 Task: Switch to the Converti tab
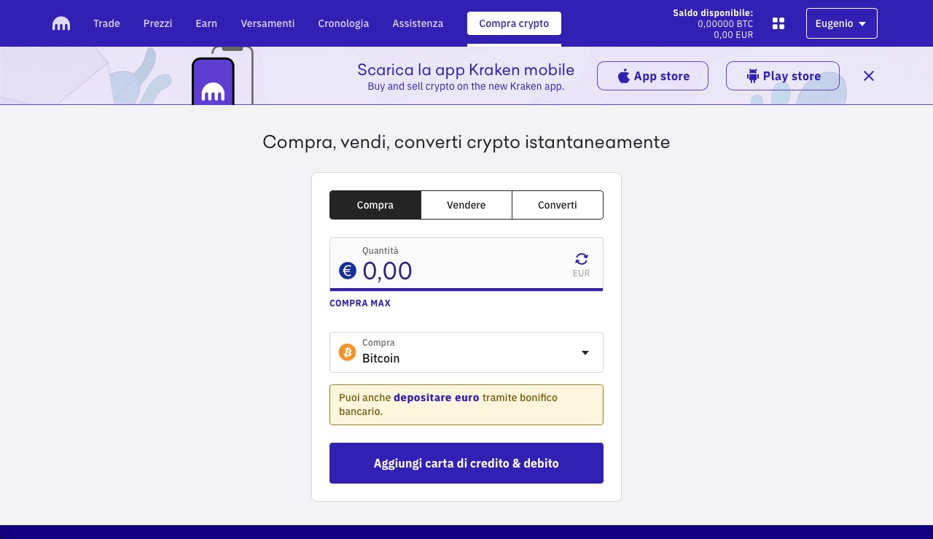point(558,205)
